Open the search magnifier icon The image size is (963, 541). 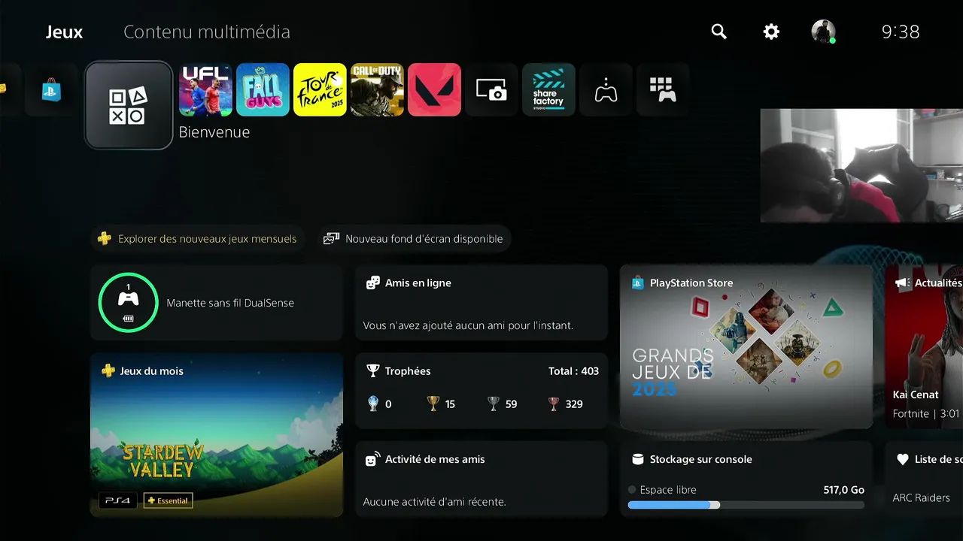tap(719, 32)
